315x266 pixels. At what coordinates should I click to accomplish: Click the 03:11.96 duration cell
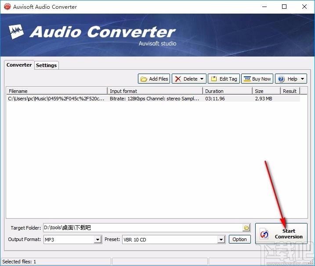pyautogui.click(x=215, y=99)
